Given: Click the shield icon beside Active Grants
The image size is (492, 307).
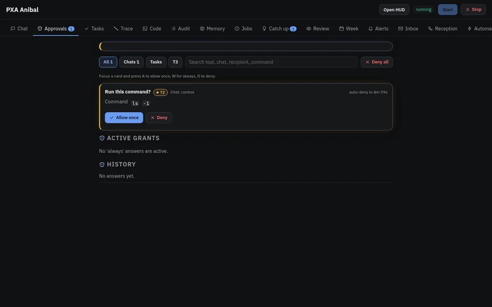Looking at the screenshot, I should click(x=102, y=138).
